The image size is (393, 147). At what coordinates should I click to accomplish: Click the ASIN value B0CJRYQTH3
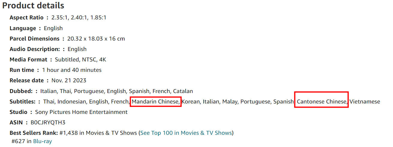click(x=46, y=122)
